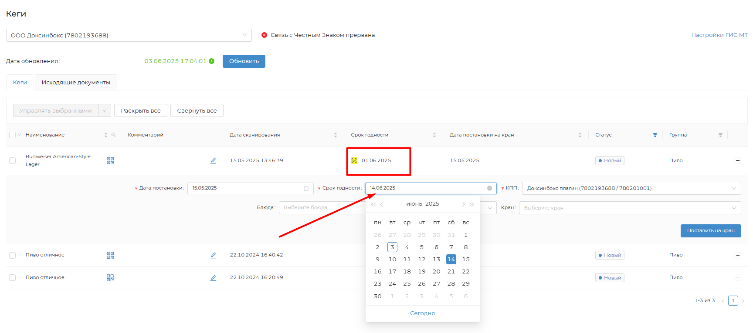The width and height of the screenshot is (753, 333).
Task: Click QR code icon for Budweiser keg
Action: pos(110,160)
